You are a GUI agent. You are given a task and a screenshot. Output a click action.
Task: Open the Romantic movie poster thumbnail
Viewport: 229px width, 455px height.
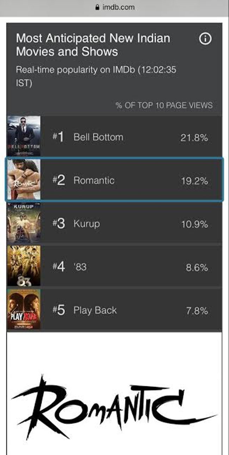[24, 180]
